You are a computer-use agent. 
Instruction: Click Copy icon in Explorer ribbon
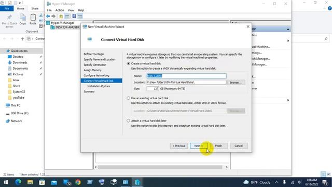point(23,19)
